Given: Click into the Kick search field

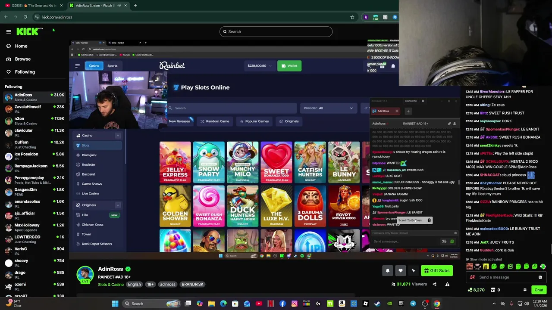Looking at the screenshot, I should 276,31.
